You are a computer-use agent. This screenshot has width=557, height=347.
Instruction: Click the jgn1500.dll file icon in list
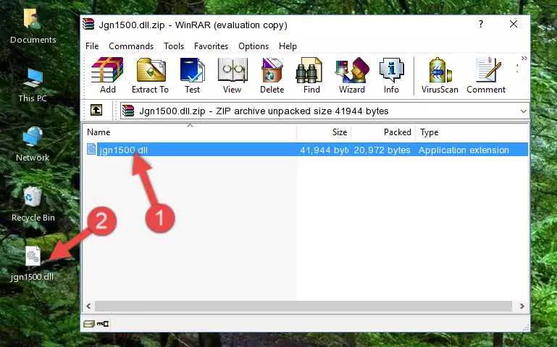(91, 149)
